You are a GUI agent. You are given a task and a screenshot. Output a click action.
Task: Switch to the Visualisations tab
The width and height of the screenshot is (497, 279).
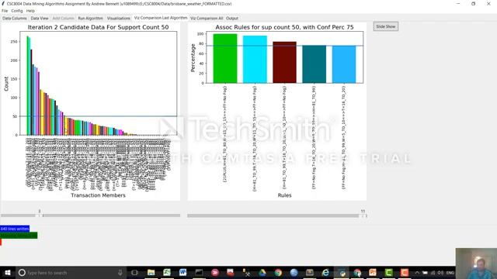pyautogui.click(x=119, y=19)
